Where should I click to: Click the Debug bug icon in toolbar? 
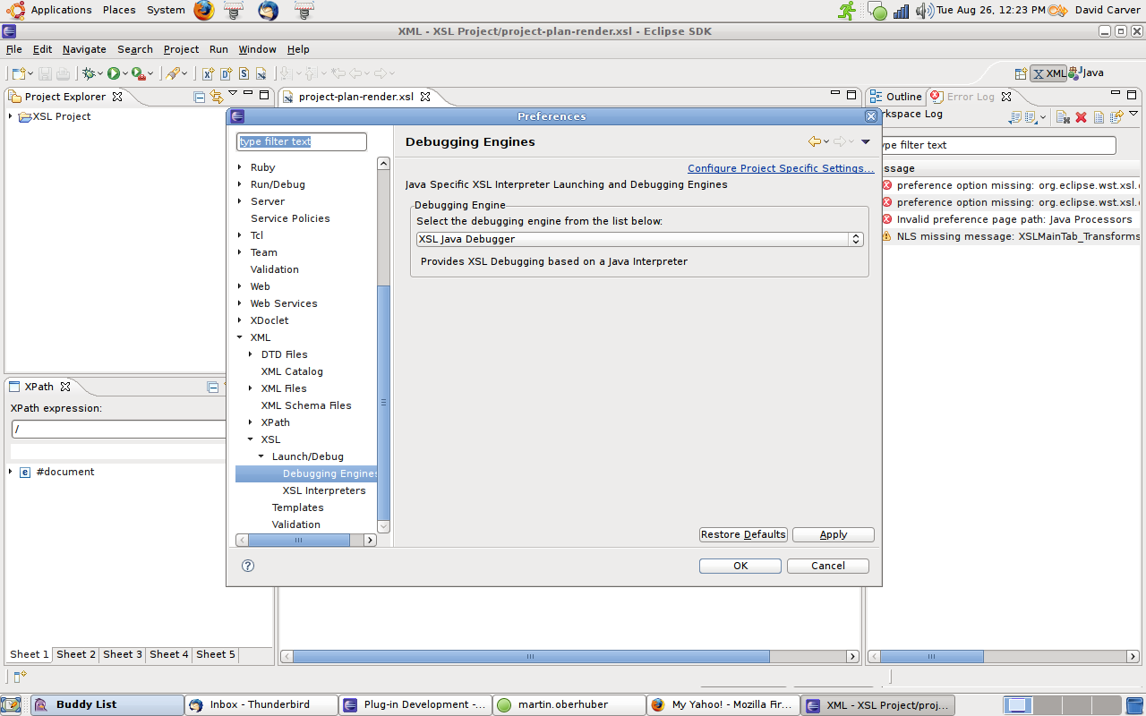pos(89,73)
